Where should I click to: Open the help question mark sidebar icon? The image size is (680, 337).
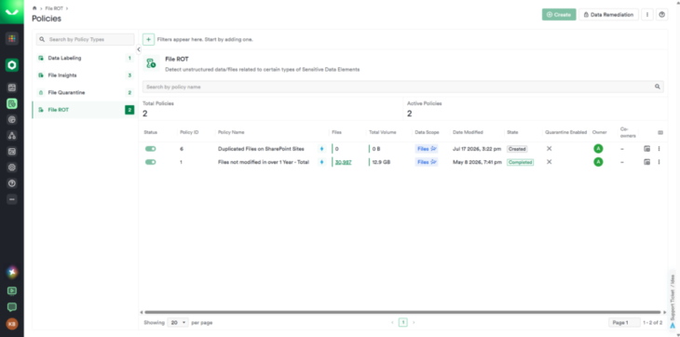pyautogui.click(x=12, y=183)
